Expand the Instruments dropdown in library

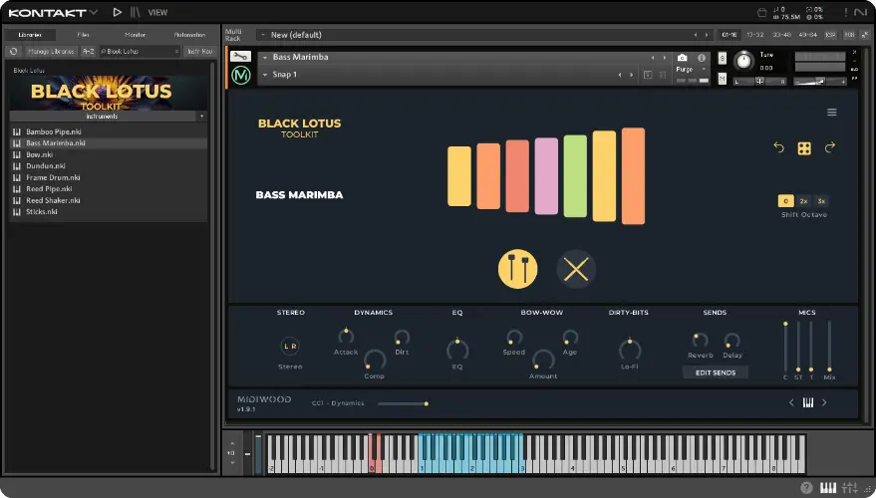coord(107,116)
